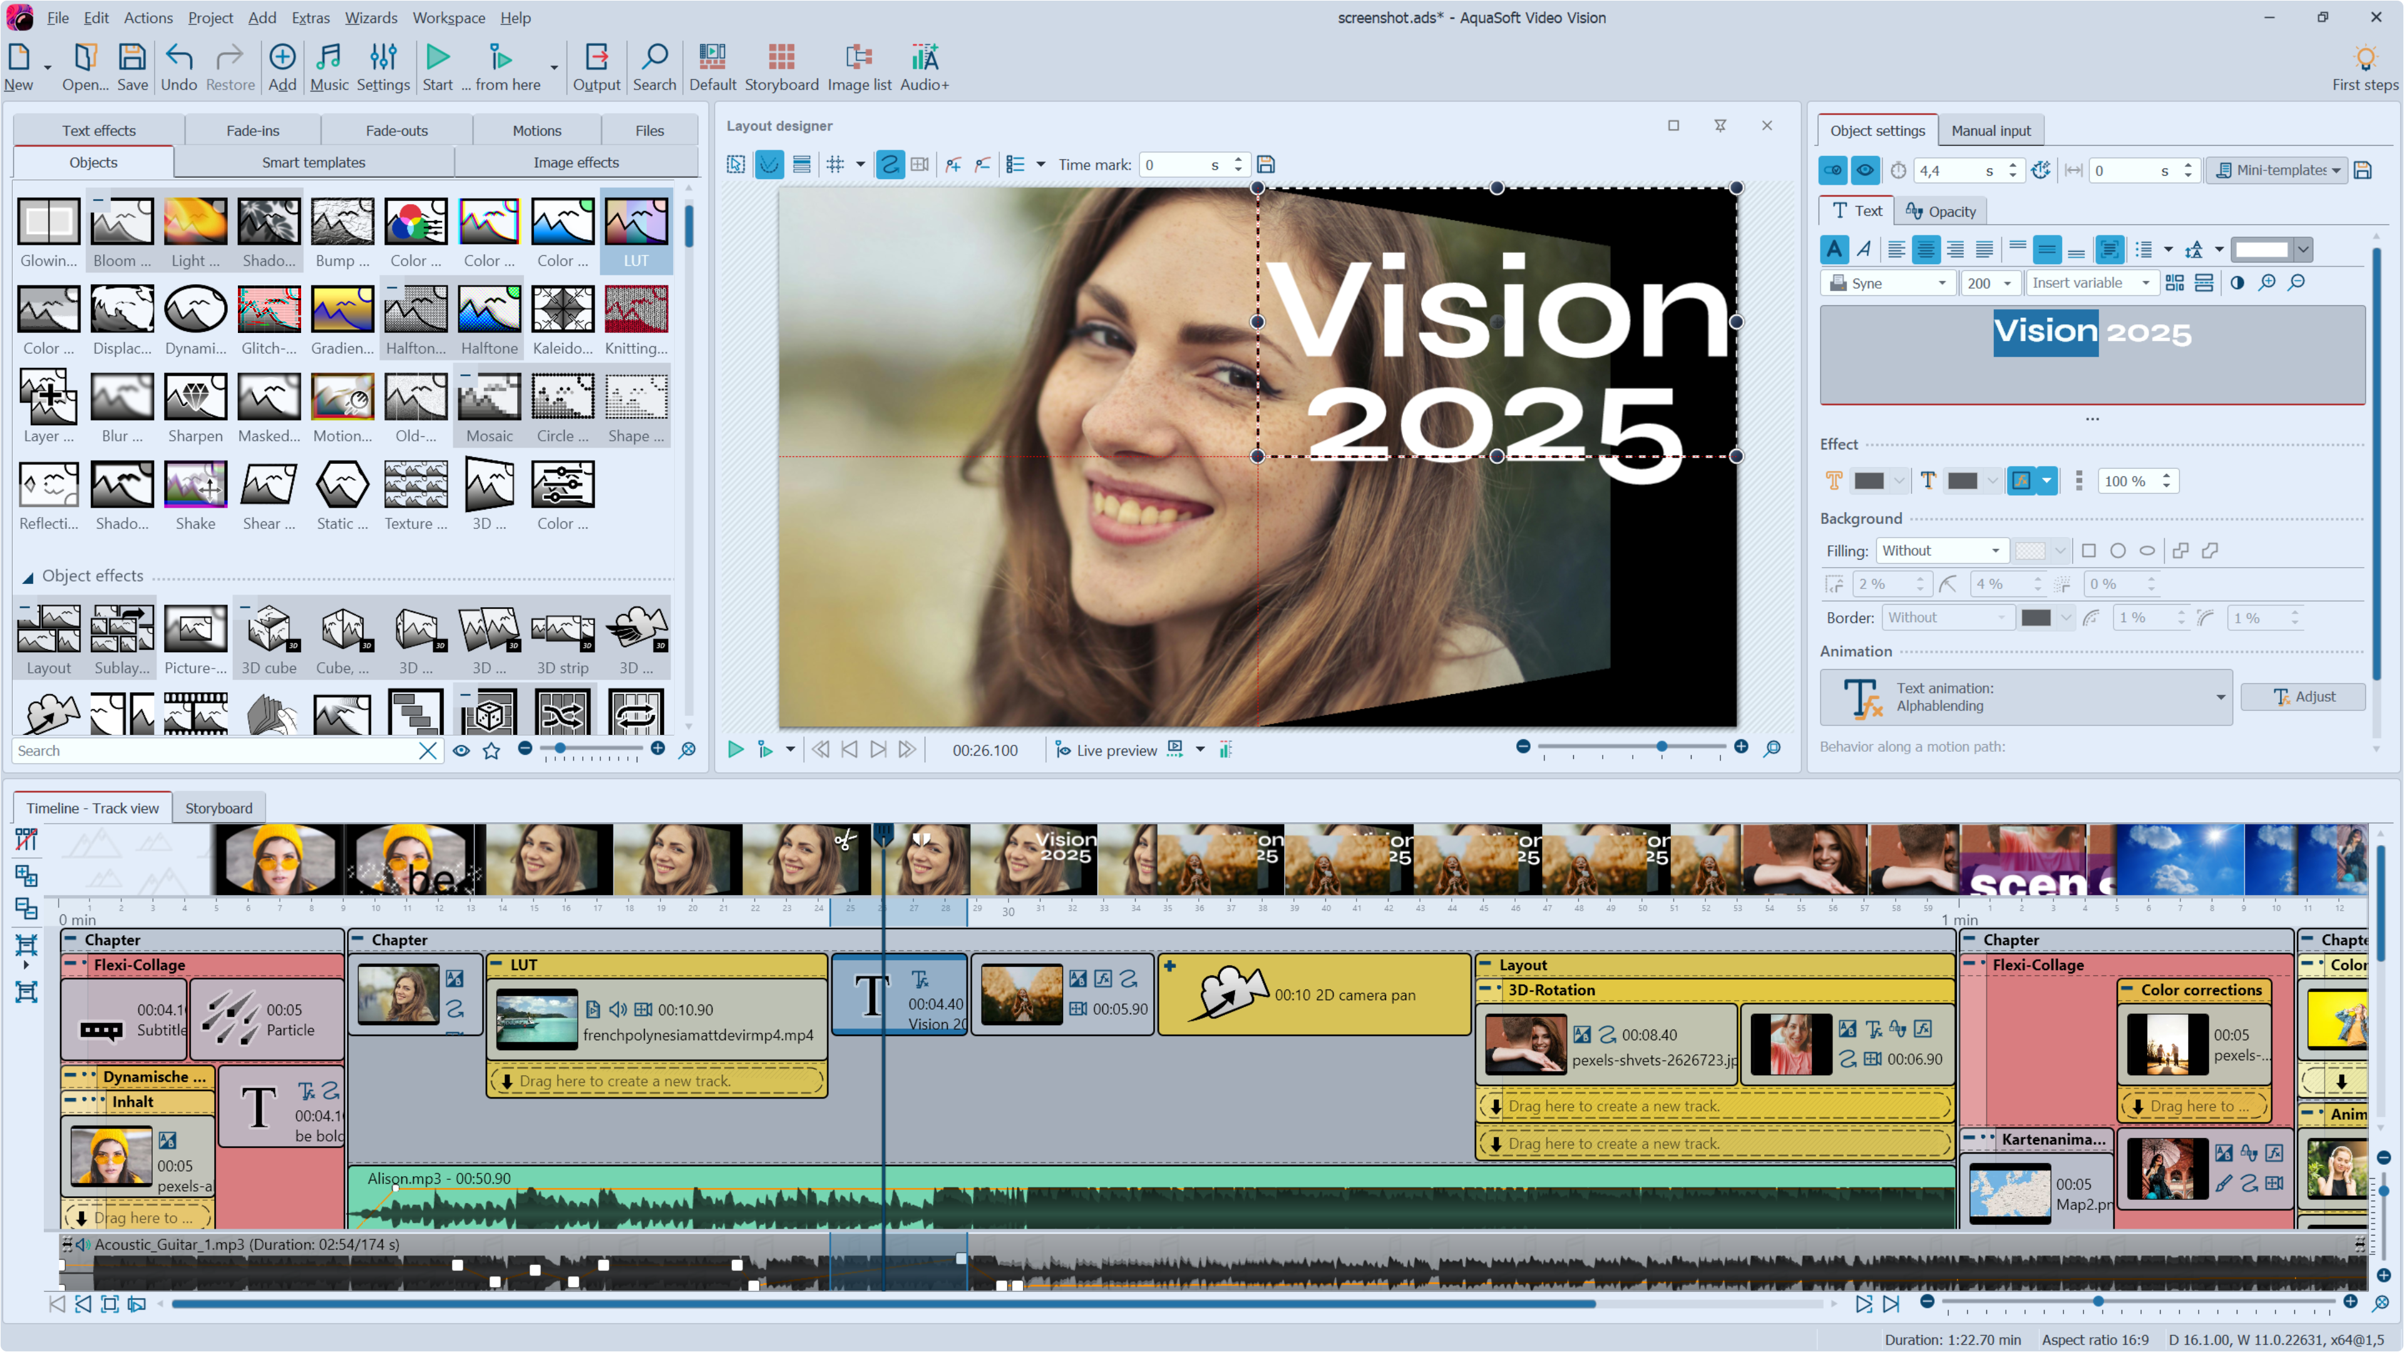The width and height of the screenshot is (2404, 1352).
Task: Toggle the eye visibility button in Object settings
Action: point(1864,170)
